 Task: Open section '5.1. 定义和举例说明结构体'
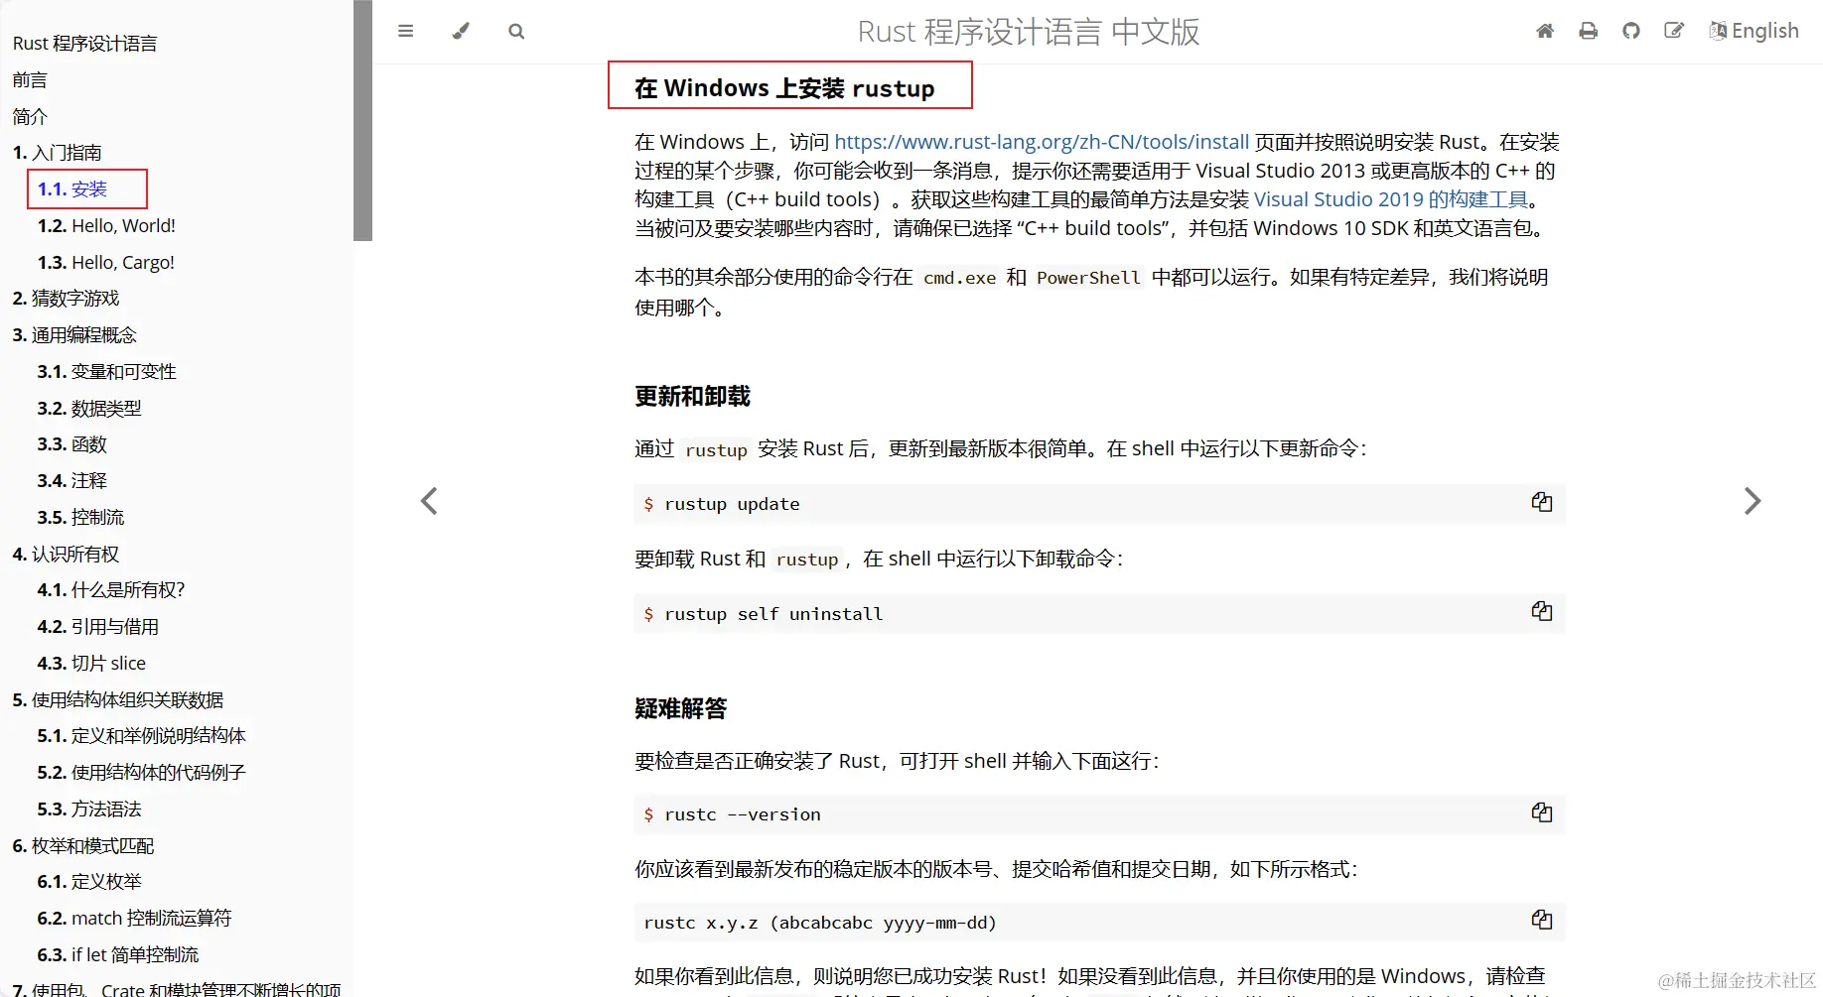[141, 736]
